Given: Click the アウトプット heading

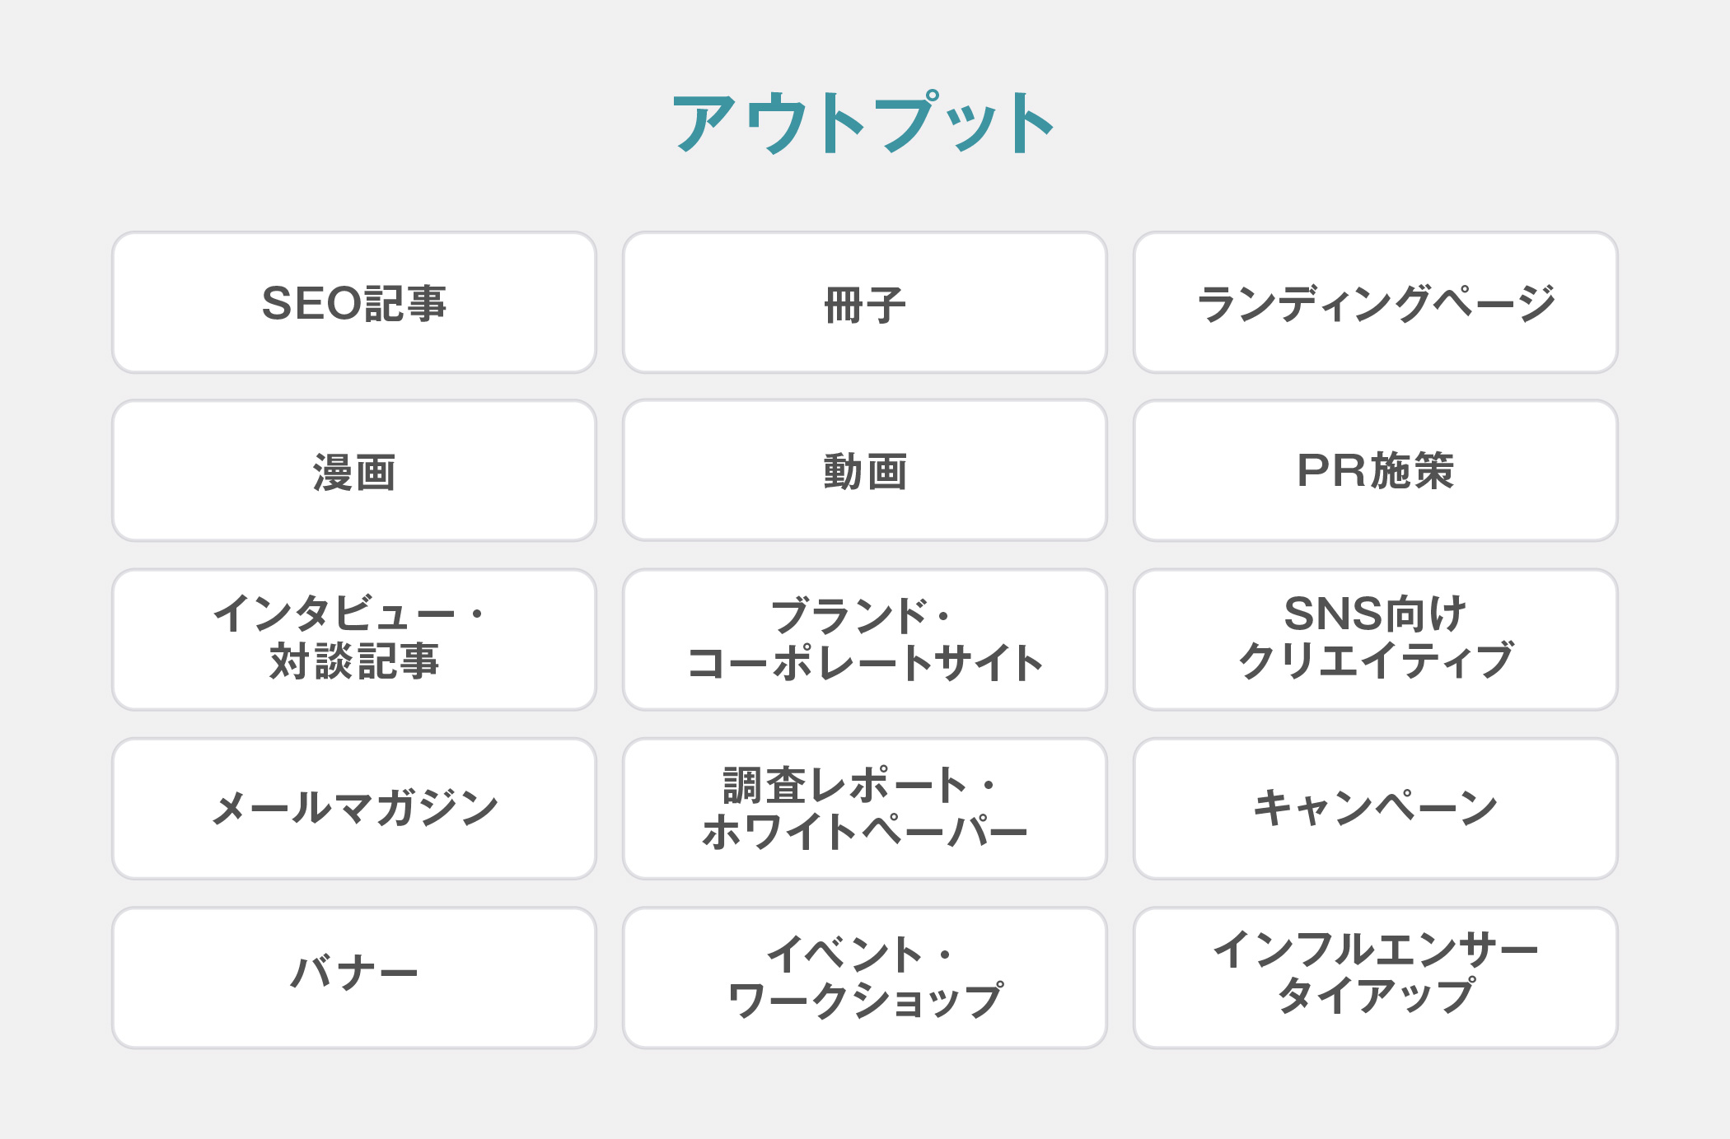Looking at the screenshot, I should point(864,124).
